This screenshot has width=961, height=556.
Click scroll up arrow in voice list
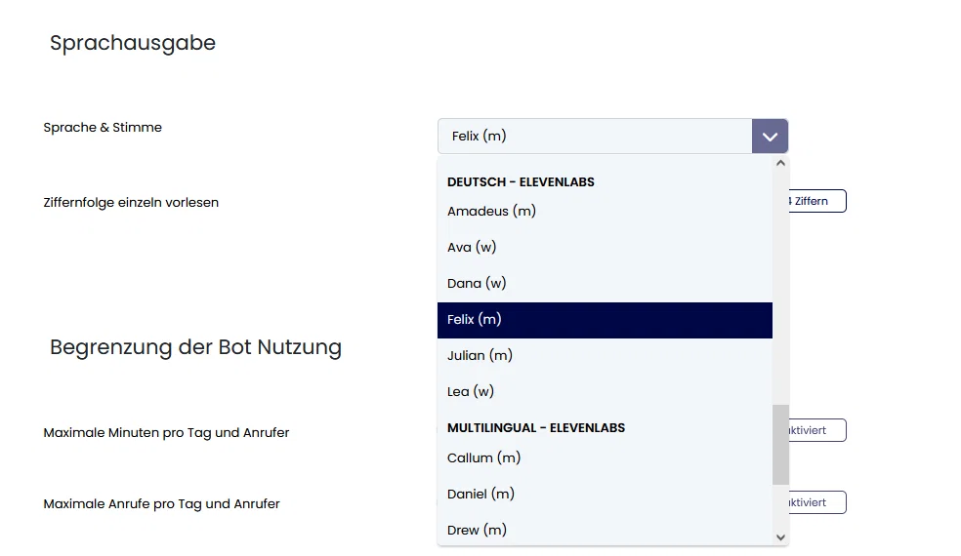coord(780,163)
